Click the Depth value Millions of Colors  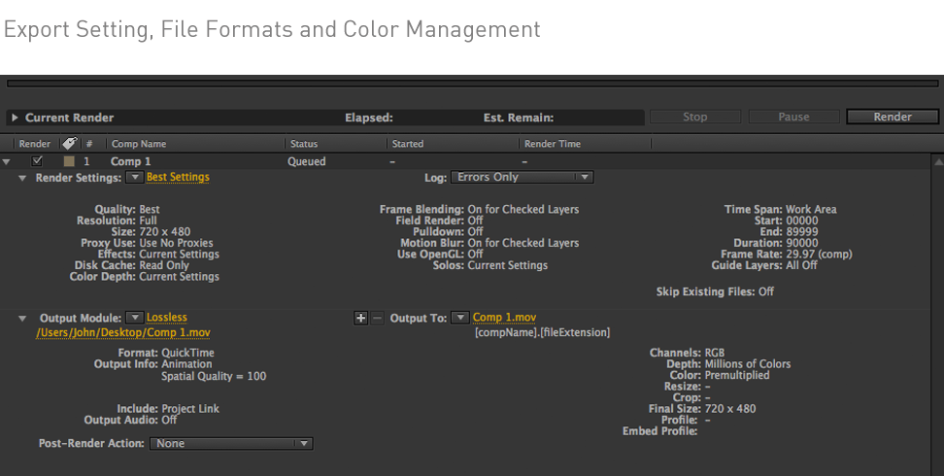(748, 364)
